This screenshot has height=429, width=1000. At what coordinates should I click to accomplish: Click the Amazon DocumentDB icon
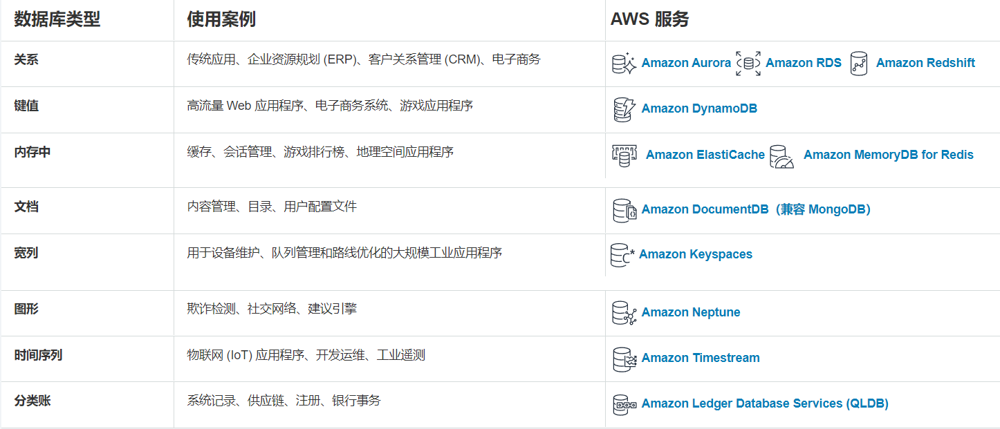click(x=624, y=210)
